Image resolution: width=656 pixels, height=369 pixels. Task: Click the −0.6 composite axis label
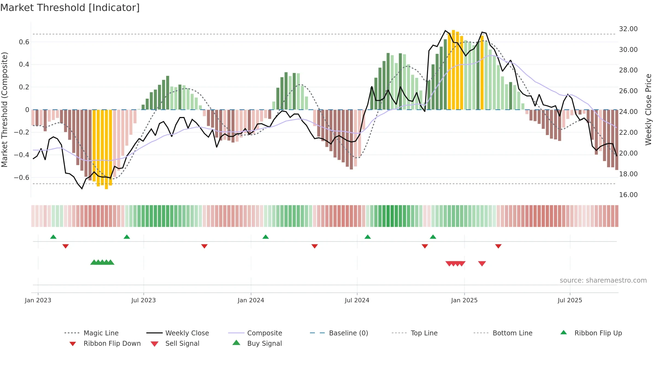point(22,178)
